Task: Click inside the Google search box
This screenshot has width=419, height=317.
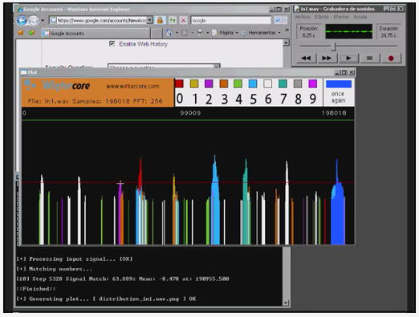Action: pos(231,20)
